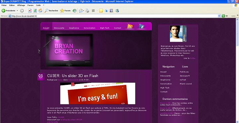Select the Découverte site tab
This screenshot has height=123, width=239.
coord(59,28)
